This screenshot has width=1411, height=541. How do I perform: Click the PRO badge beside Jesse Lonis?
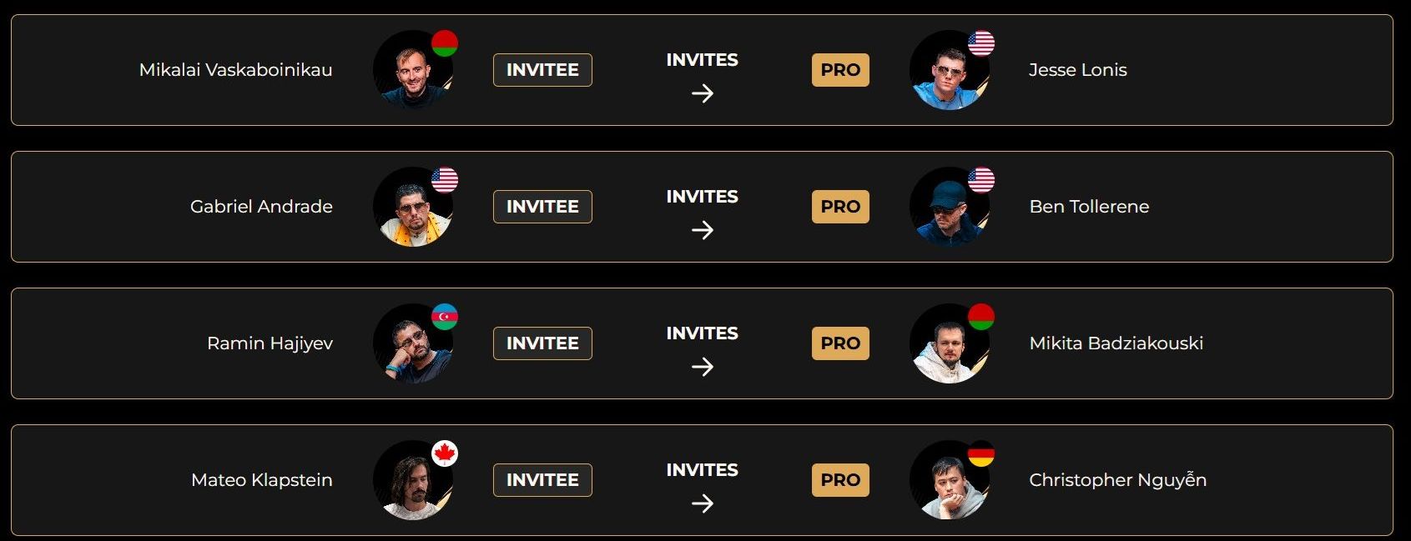coord(840,70)
